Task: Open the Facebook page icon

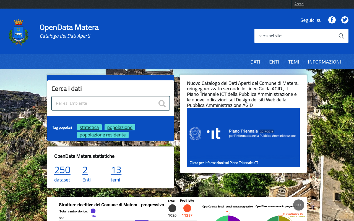Action: (332, 20)
